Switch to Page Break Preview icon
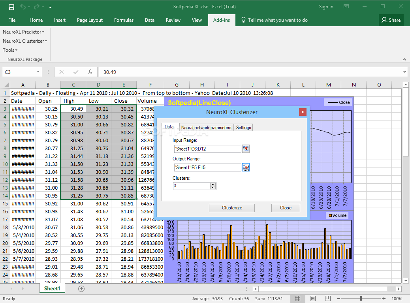The image size is (410, 303). [327, 299]
